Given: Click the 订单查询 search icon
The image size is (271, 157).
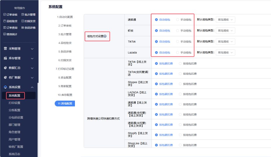Looking at the screenshot, I should coord(4,28).
